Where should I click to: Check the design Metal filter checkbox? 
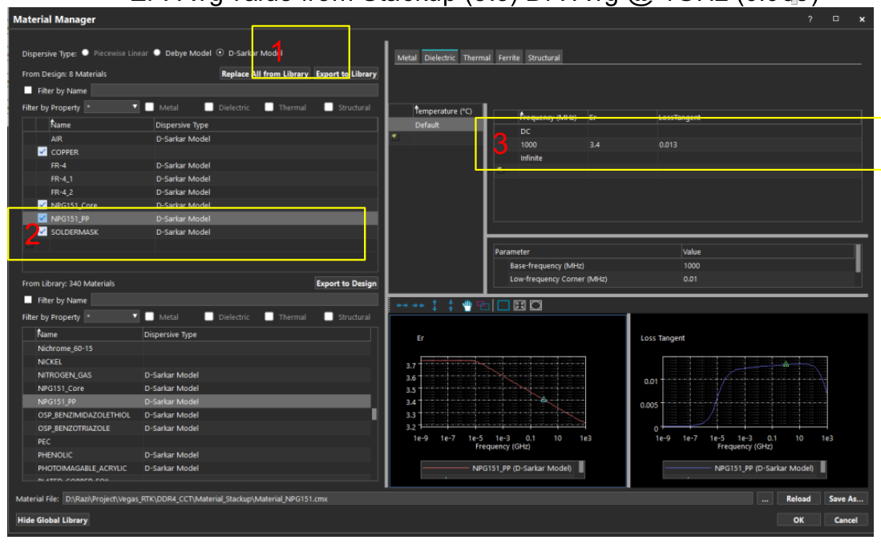pos(149,107)
